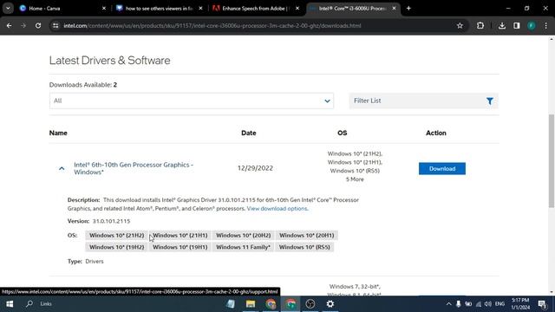View site information icon in address bar
Viewport: 555px width, 312px height.
[x=55, y=25]
